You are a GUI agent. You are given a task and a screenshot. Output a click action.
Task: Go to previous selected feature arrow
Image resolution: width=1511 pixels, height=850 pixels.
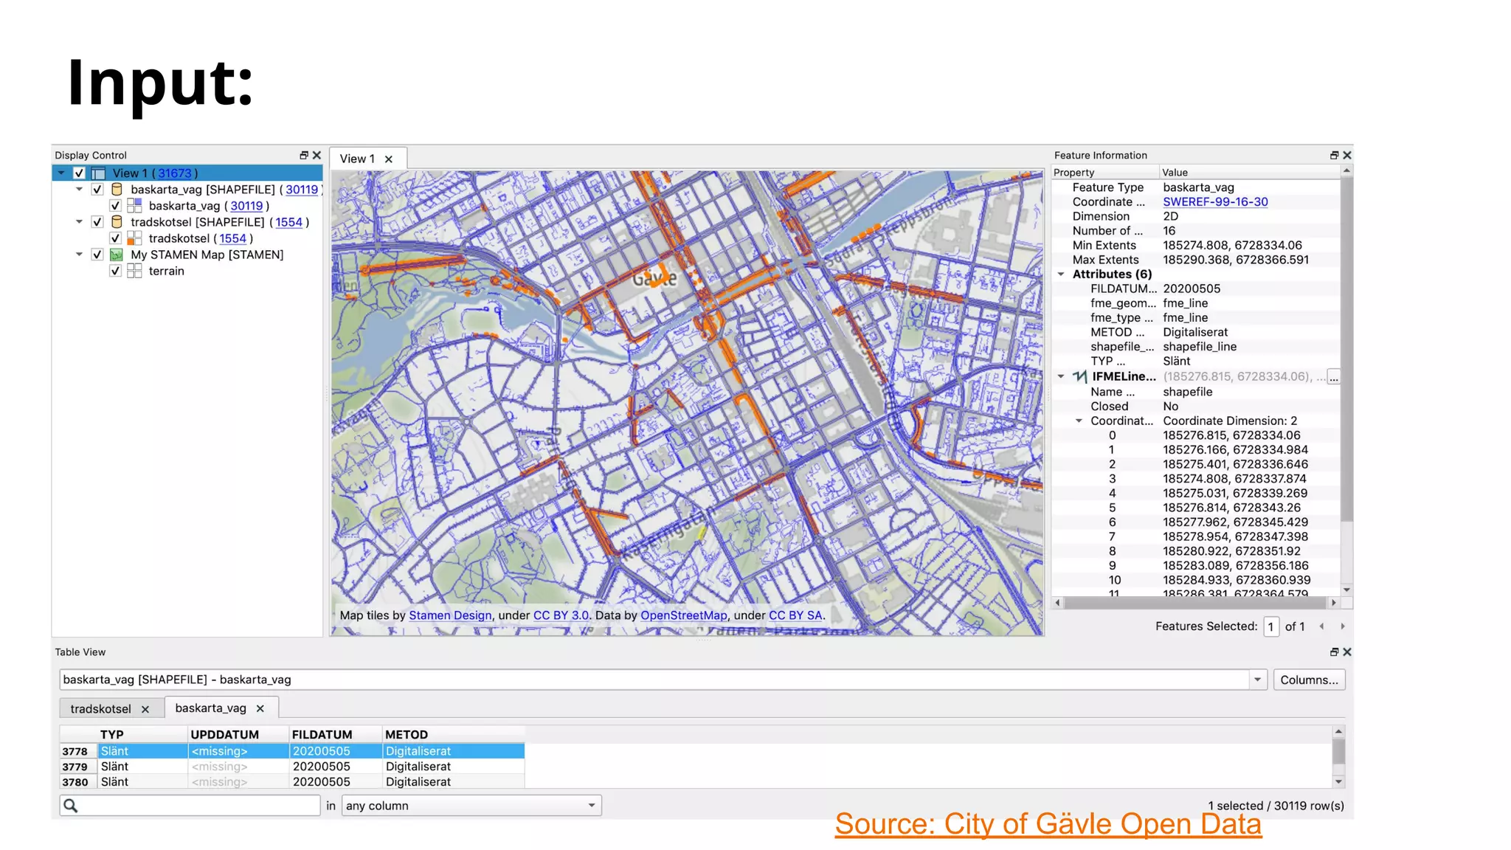click(1321, 626)
